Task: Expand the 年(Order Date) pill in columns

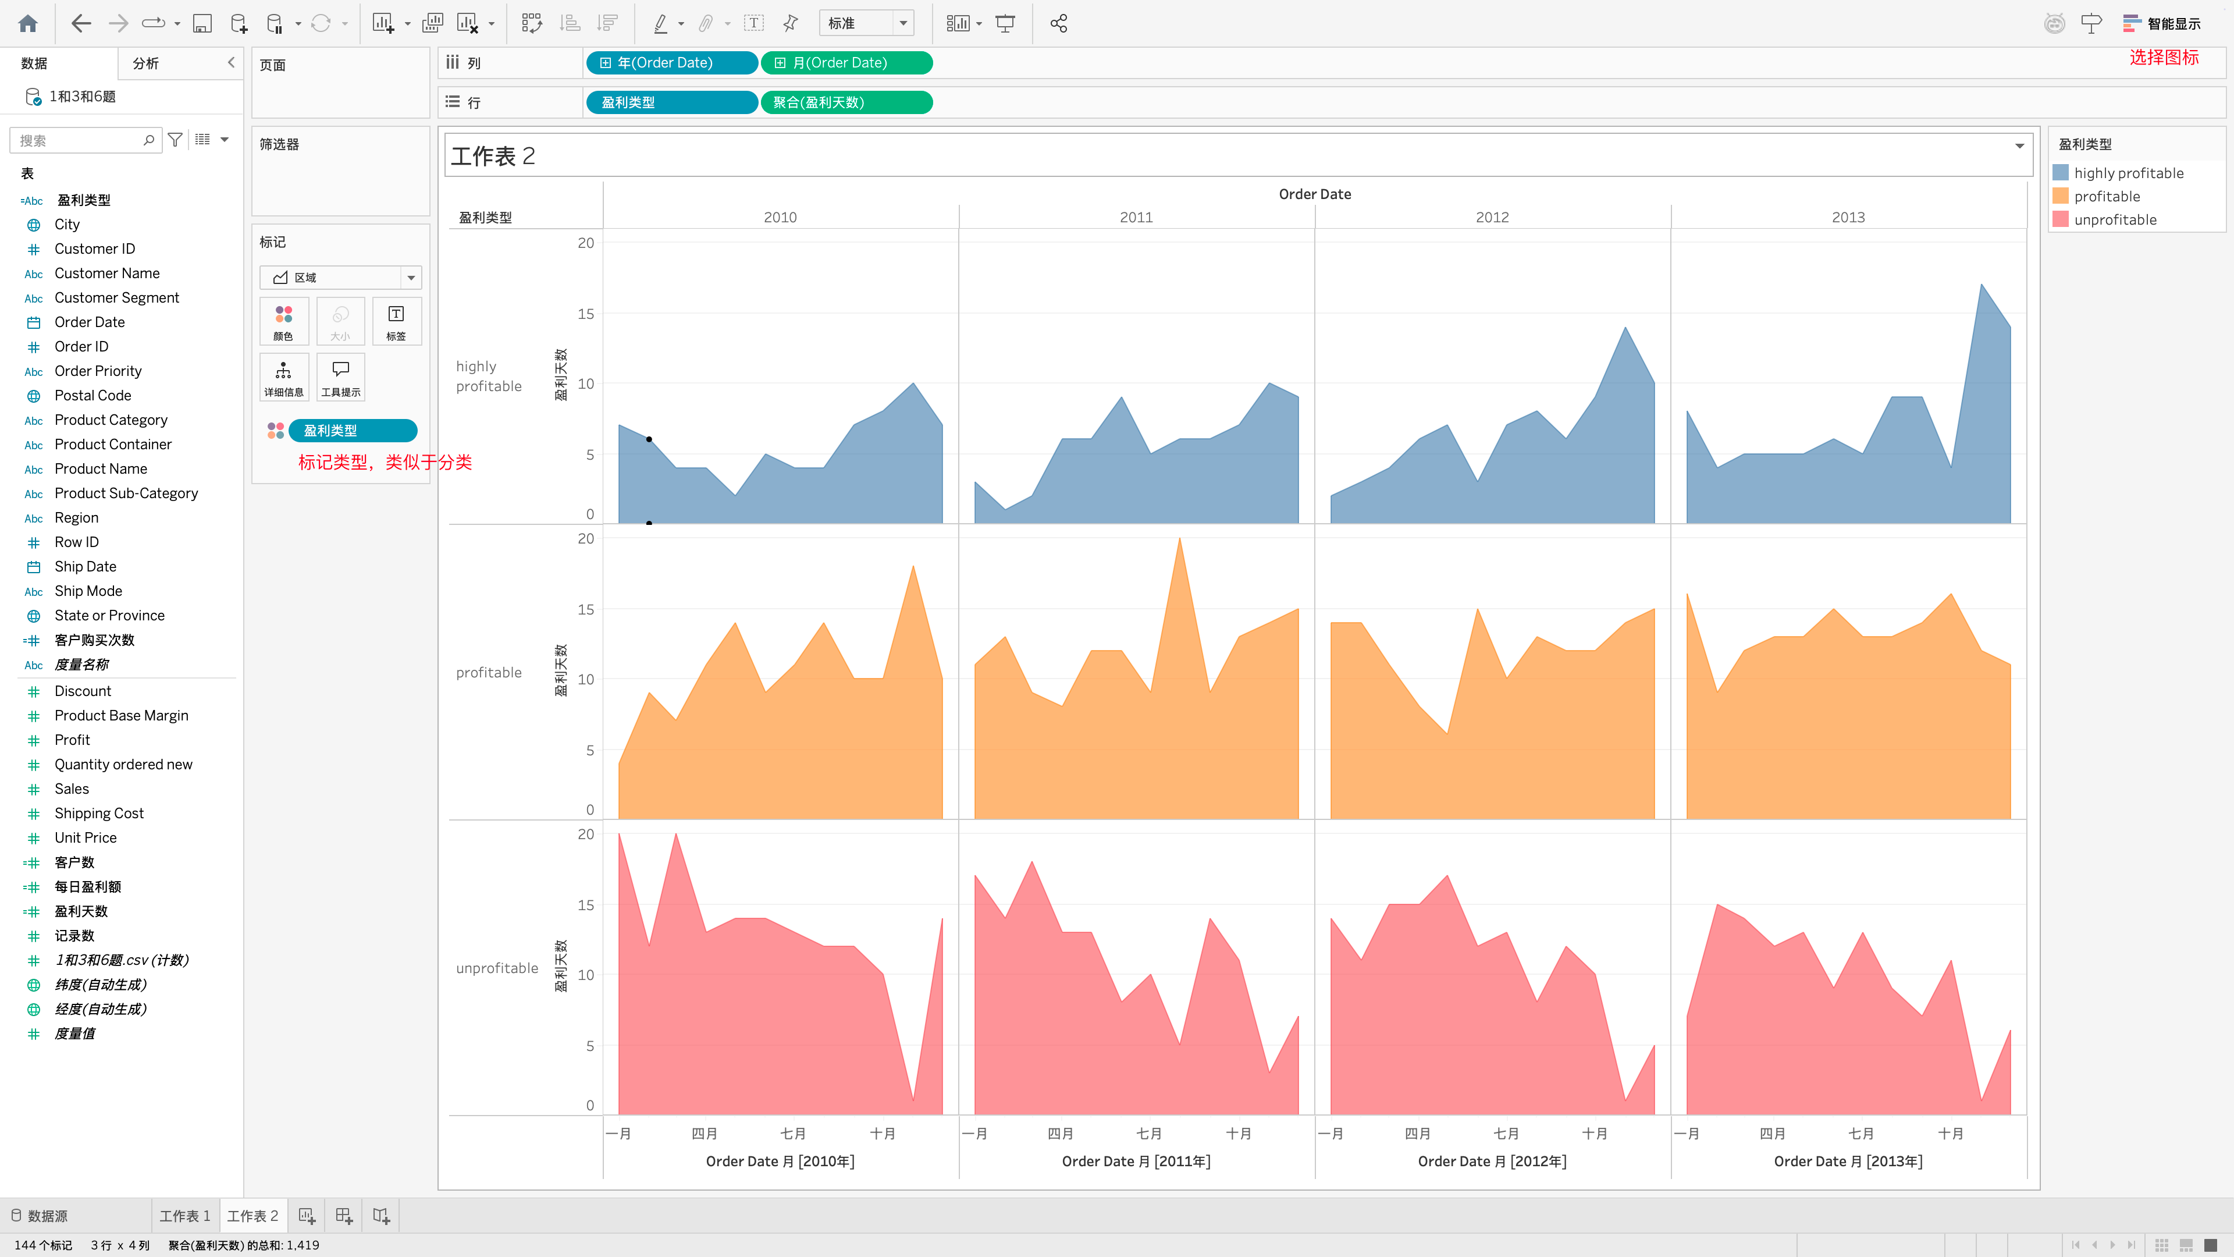Action: point(605,63)
